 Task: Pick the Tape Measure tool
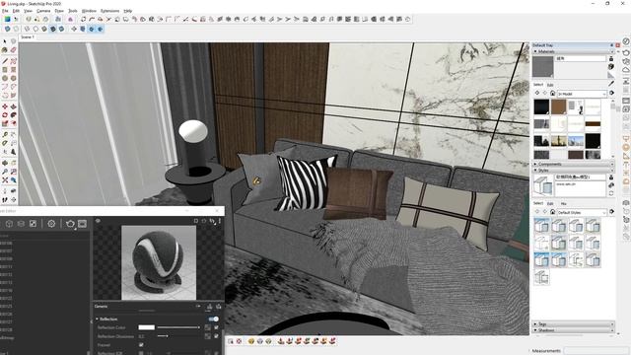tap(5, 134)
